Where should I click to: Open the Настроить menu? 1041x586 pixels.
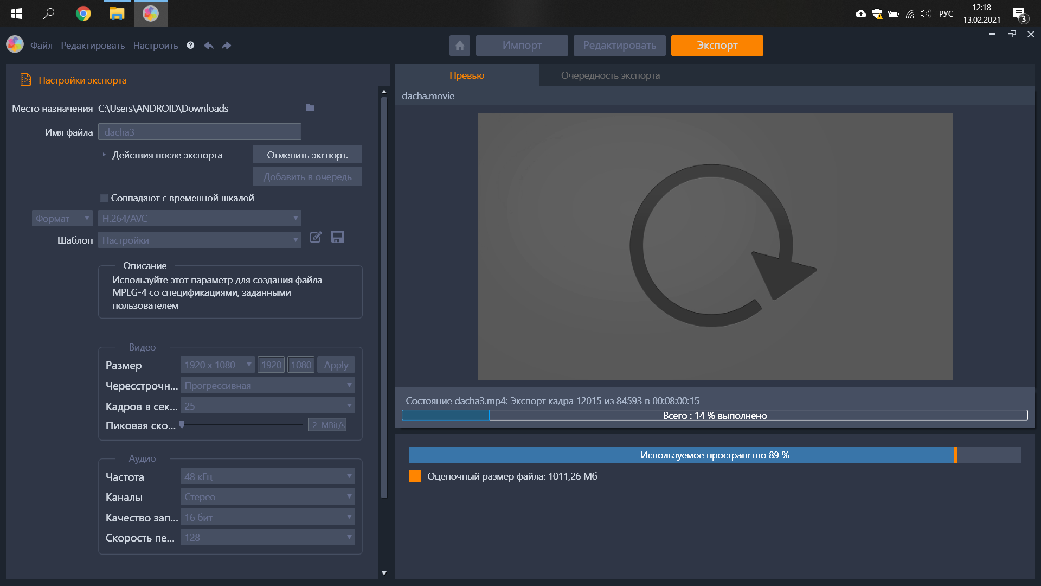pos(156,46)
